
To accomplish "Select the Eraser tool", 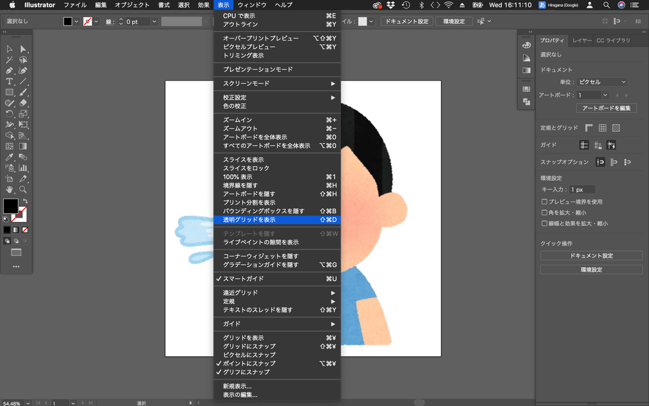I will pos(23,103).
